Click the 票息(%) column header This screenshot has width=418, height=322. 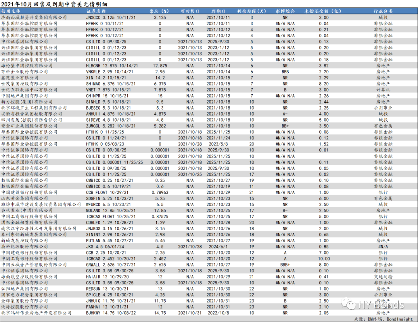click(159, 11)
